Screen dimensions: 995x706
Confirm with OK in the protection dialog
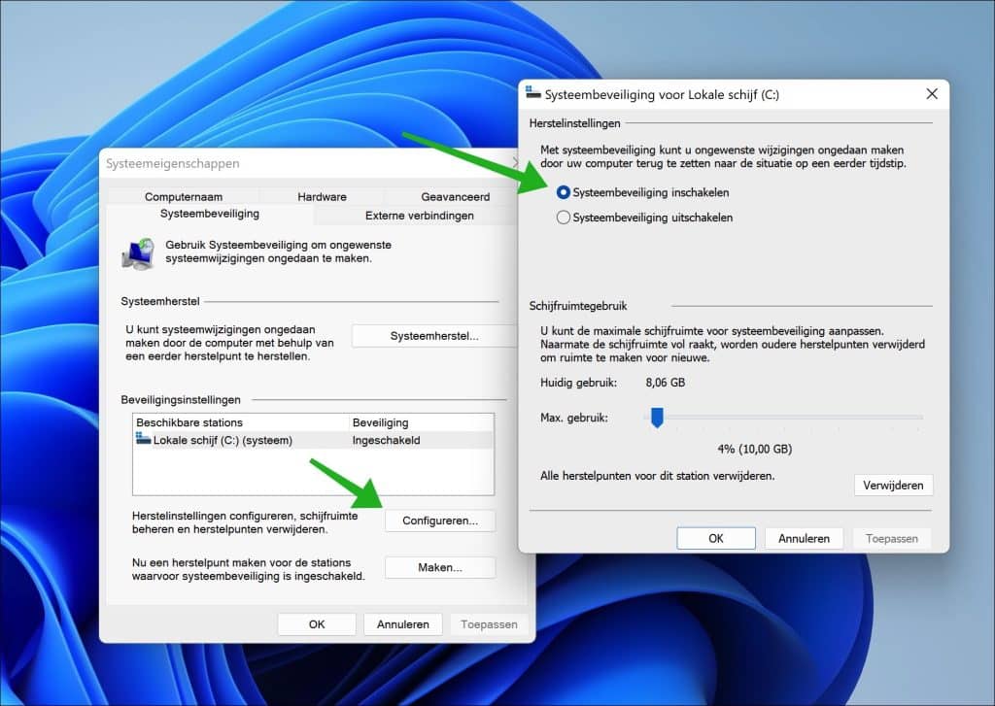point(716,537)
